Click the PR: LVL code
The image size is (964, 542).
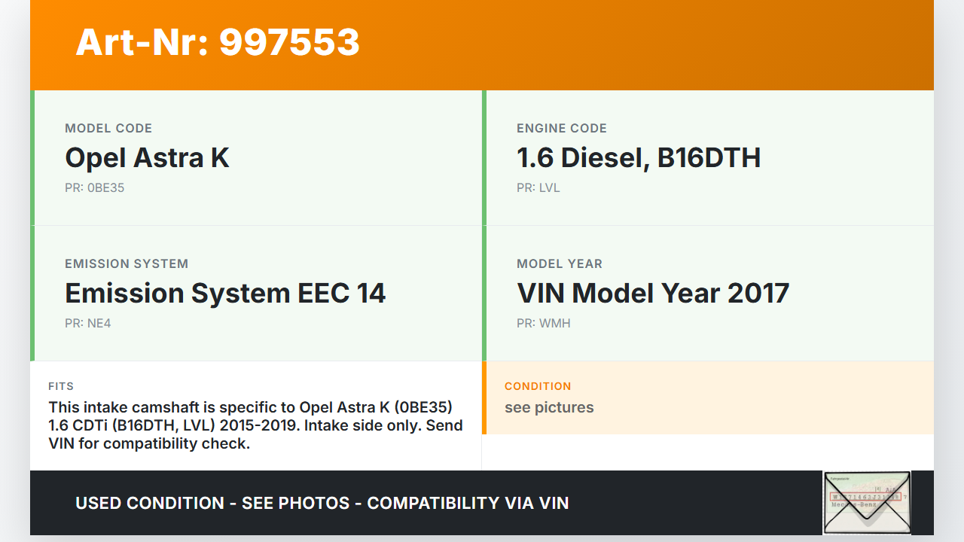(538, 188)
